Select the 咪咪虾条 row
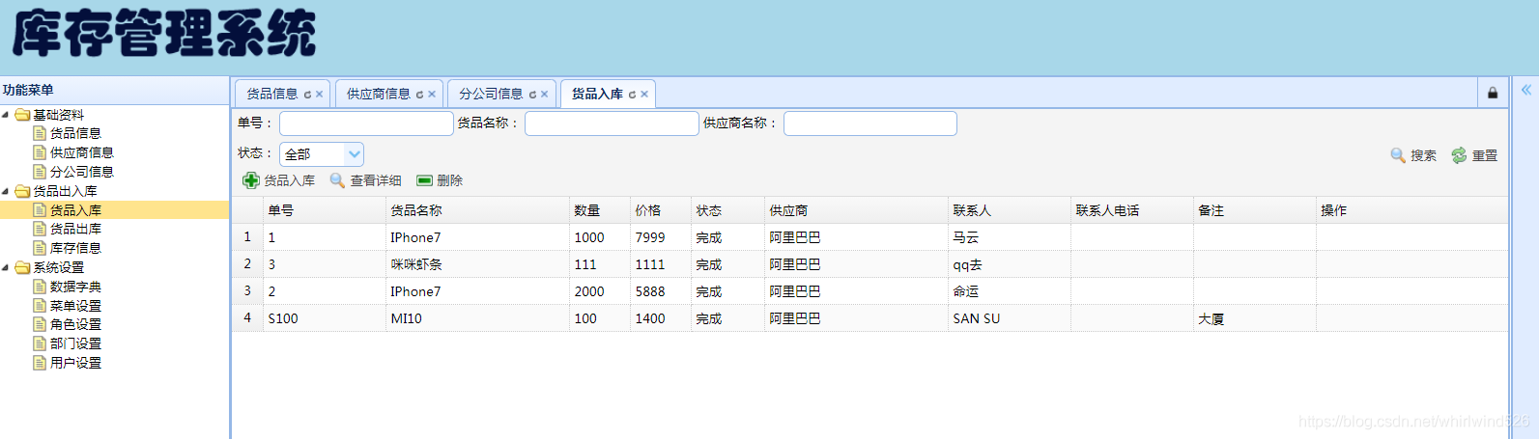The height and width of the screenshot is (439, 1539). (x=869, y=264)
